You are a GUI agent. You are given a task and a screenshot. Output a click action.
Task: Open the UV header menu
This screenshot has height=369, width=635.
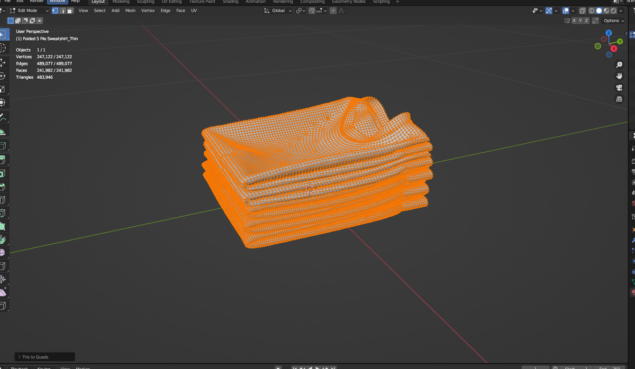point(194,11)
